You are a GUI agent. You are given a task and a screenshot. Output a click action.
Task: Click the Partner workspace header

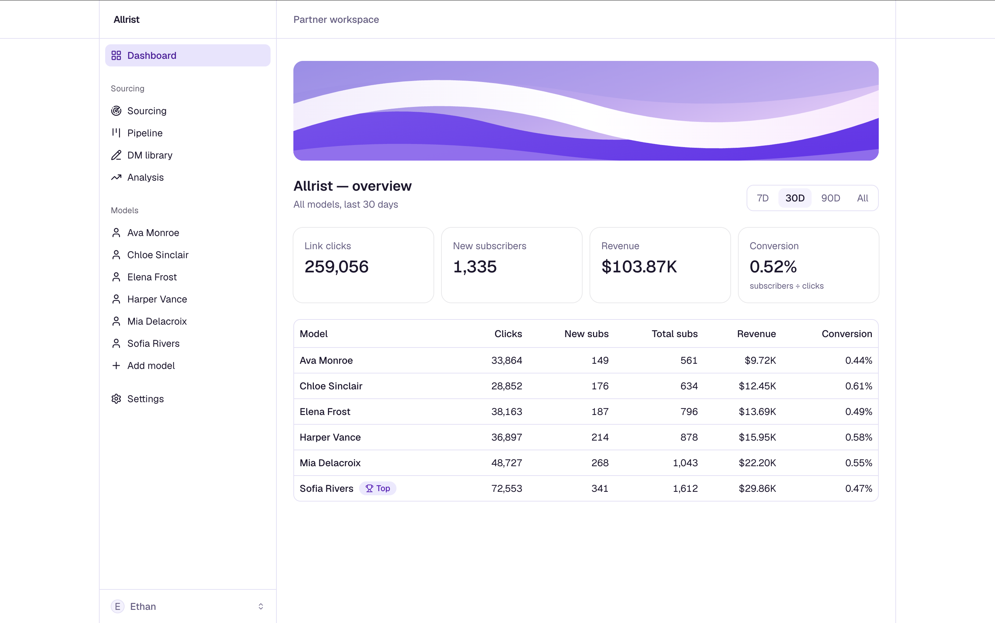(336, 19)
